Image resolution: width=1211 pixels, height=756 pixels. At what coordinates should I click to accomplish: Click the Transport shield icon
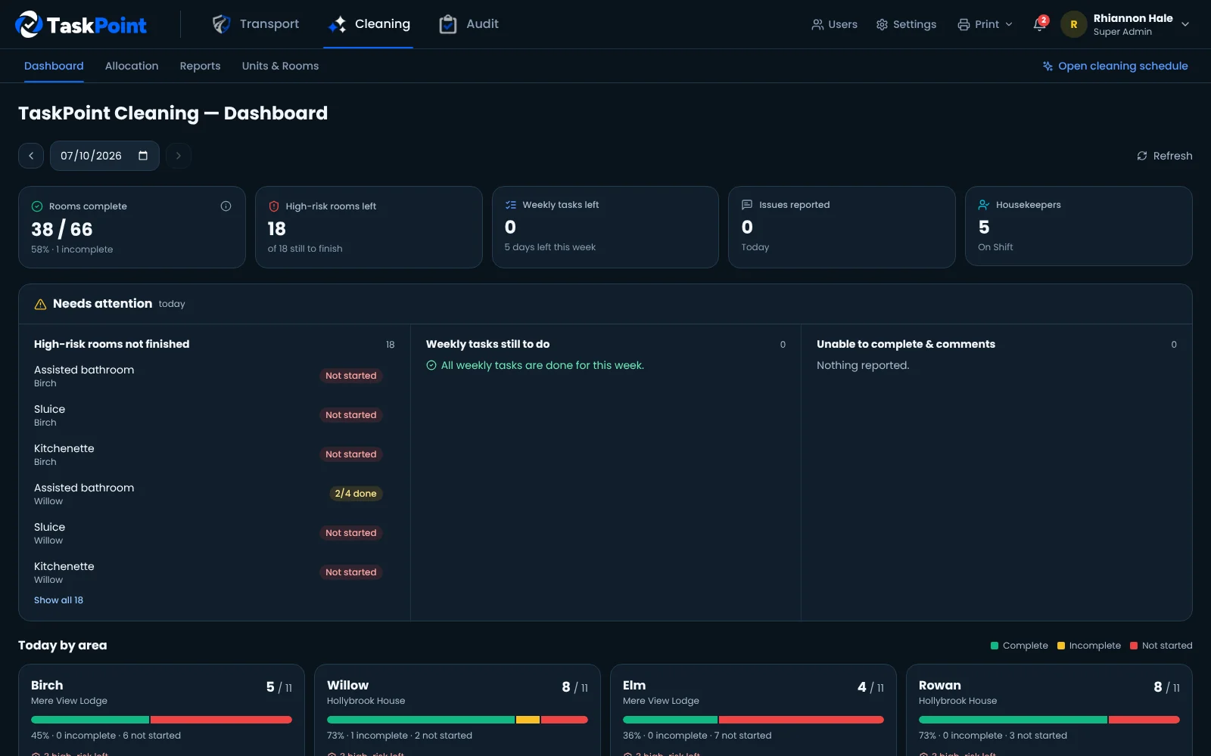(221, 24)
